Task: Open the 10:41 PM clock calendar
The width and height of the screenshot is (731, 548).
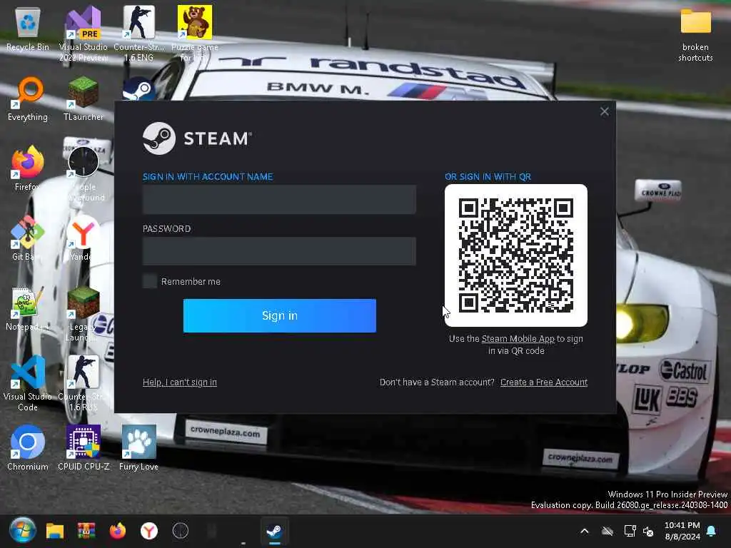Action: point(682,531)
